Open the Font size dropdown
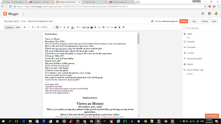This screenshot has height=124, width=221. coord(39,27)
